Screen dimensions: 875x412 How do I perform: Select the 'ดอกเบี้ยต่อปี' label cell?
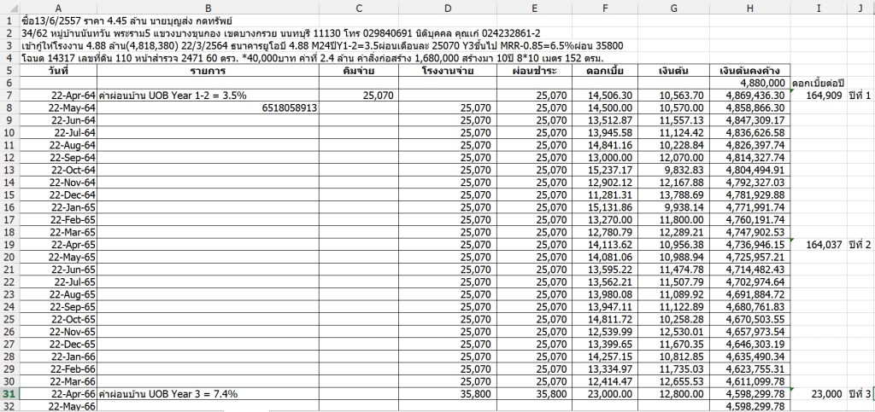(x=819, y=83)
